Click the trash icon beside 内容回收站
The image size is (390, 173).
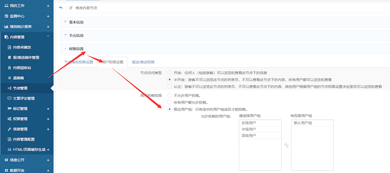pos(9,68)
